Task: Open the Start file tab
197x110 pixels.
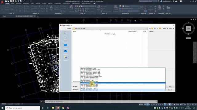Action: 5,16
